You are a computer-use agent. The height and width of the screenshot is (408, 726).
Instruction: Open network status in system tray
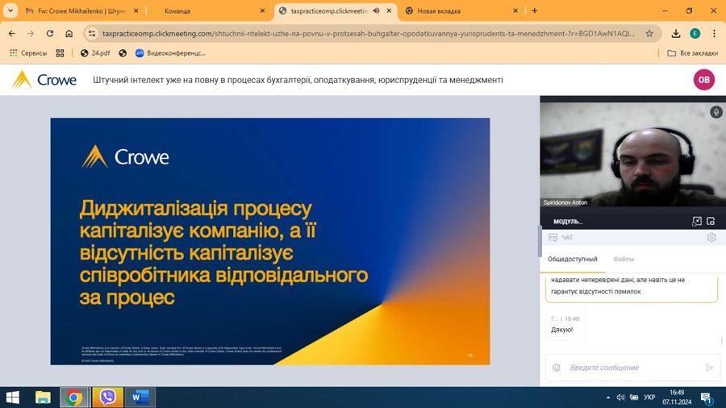(634, 398)
